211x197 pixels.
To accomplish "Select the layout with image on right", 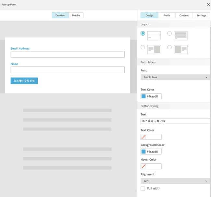I will point(154,49).
